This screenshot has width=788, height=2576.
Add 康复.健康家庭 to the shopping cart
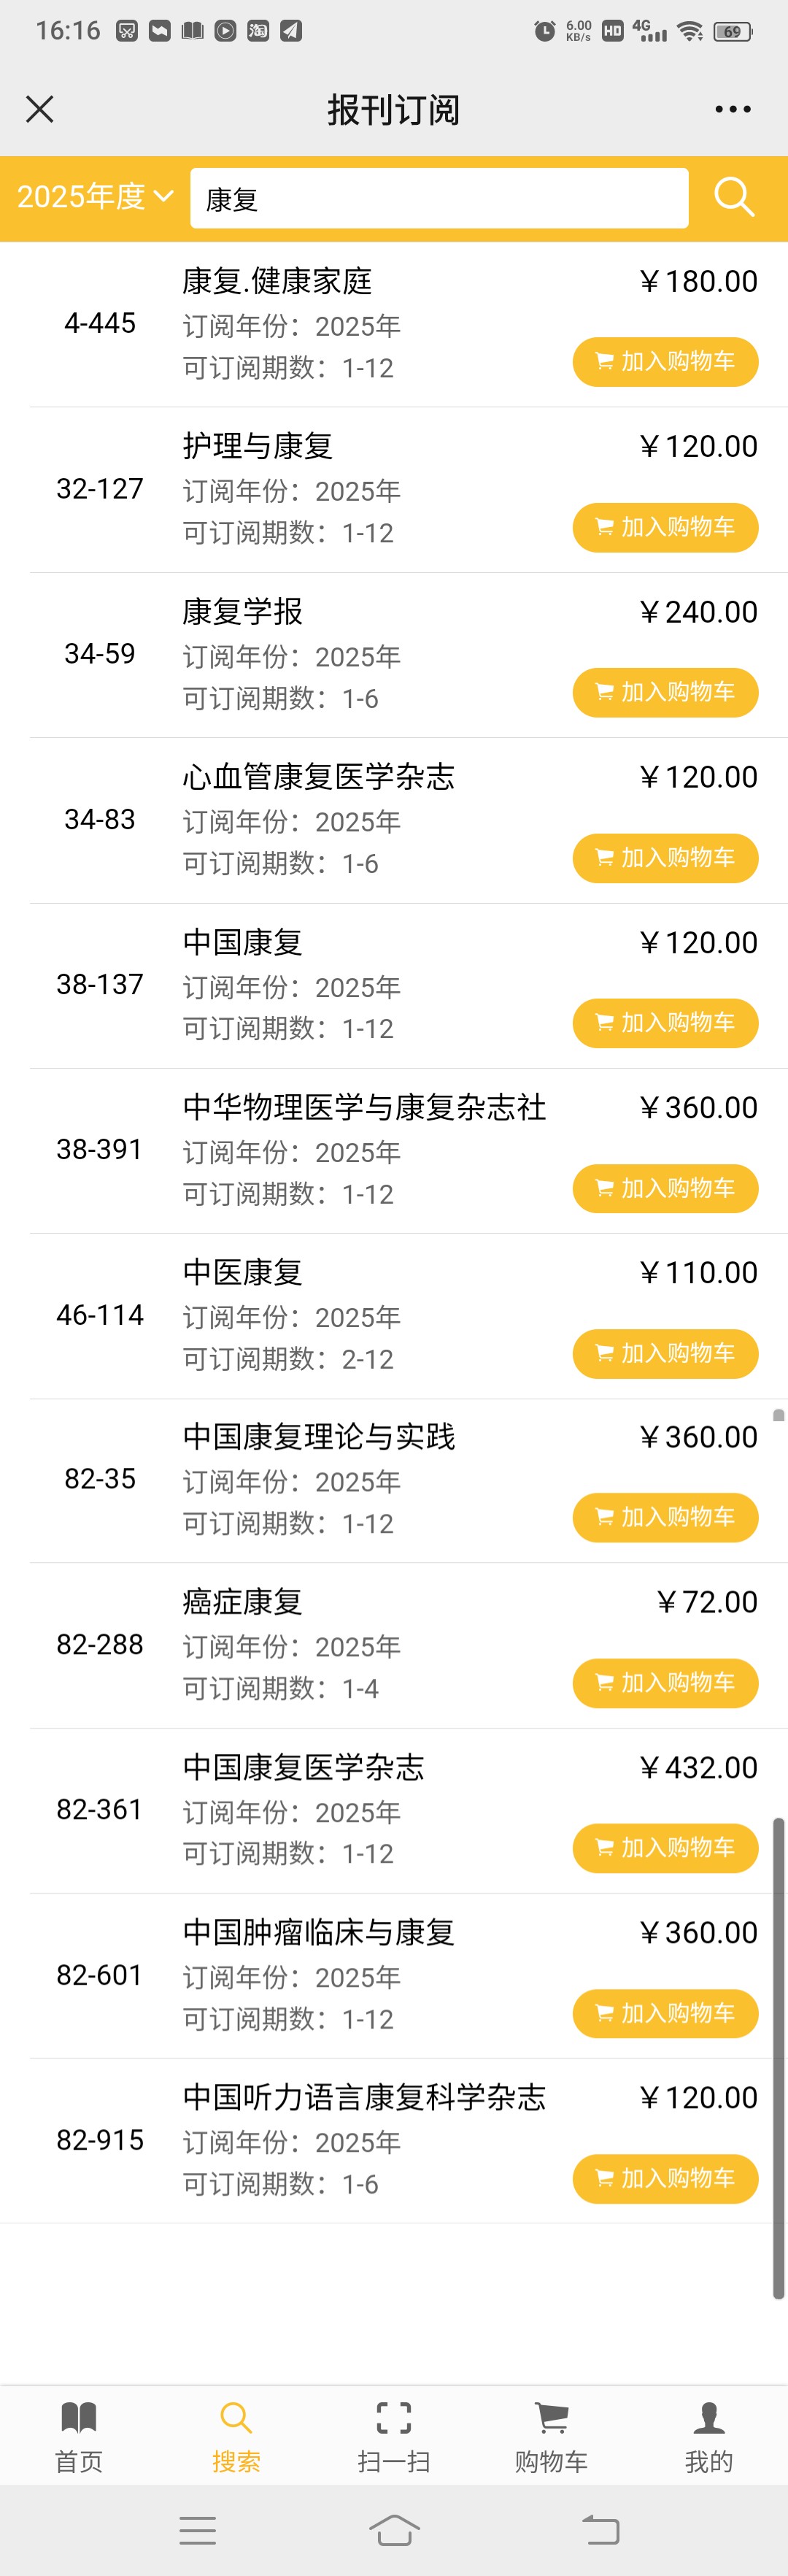[665, 362]
